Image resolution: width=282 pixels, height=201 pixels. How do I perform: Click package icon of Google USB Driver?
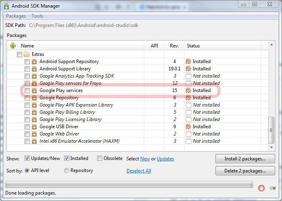pyautogui.click(x=34, y=127)
